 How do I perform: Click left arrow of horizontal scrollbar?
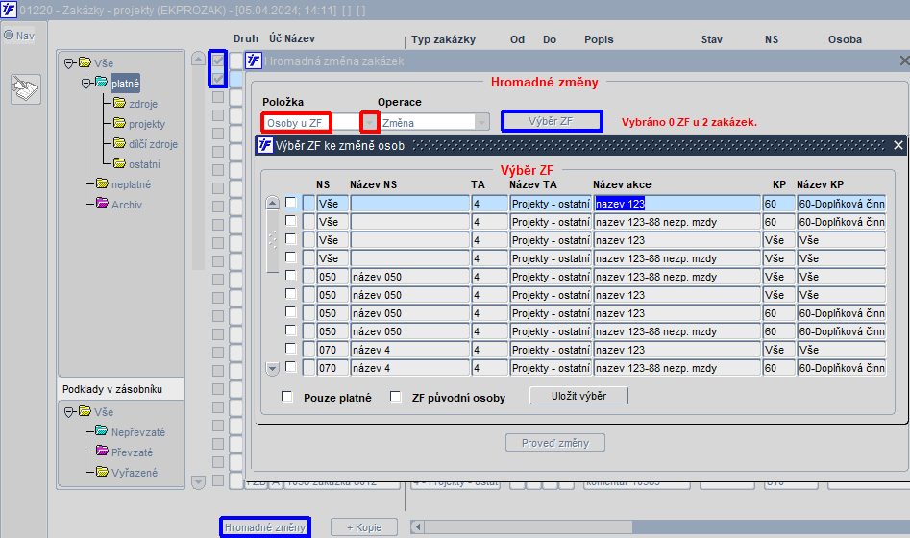pos(417,527)
